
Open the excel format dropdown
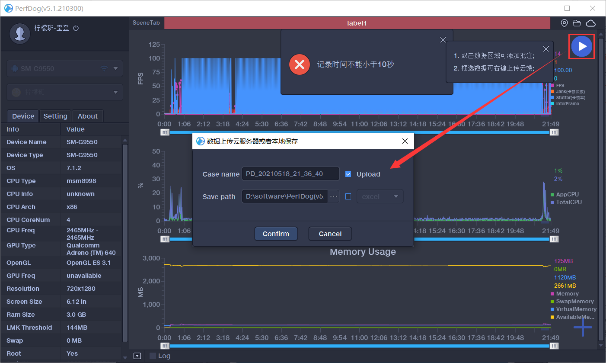(380, 196)
